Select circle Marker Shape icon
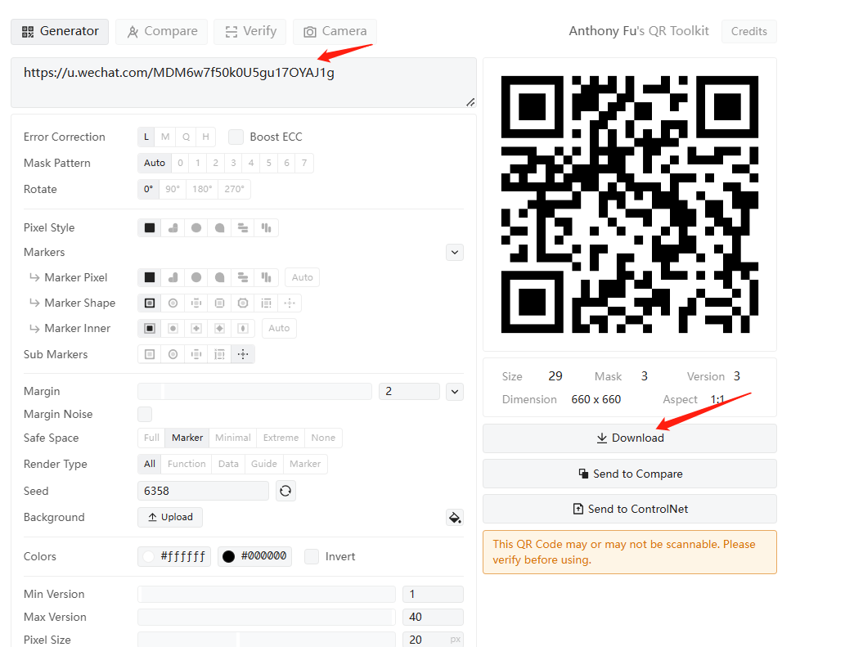Screen dimensions: 863x647 coord(173,303)
